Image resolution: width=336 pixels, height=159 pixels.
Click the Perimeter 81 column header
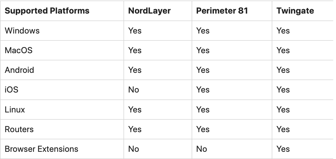point(222,11)
